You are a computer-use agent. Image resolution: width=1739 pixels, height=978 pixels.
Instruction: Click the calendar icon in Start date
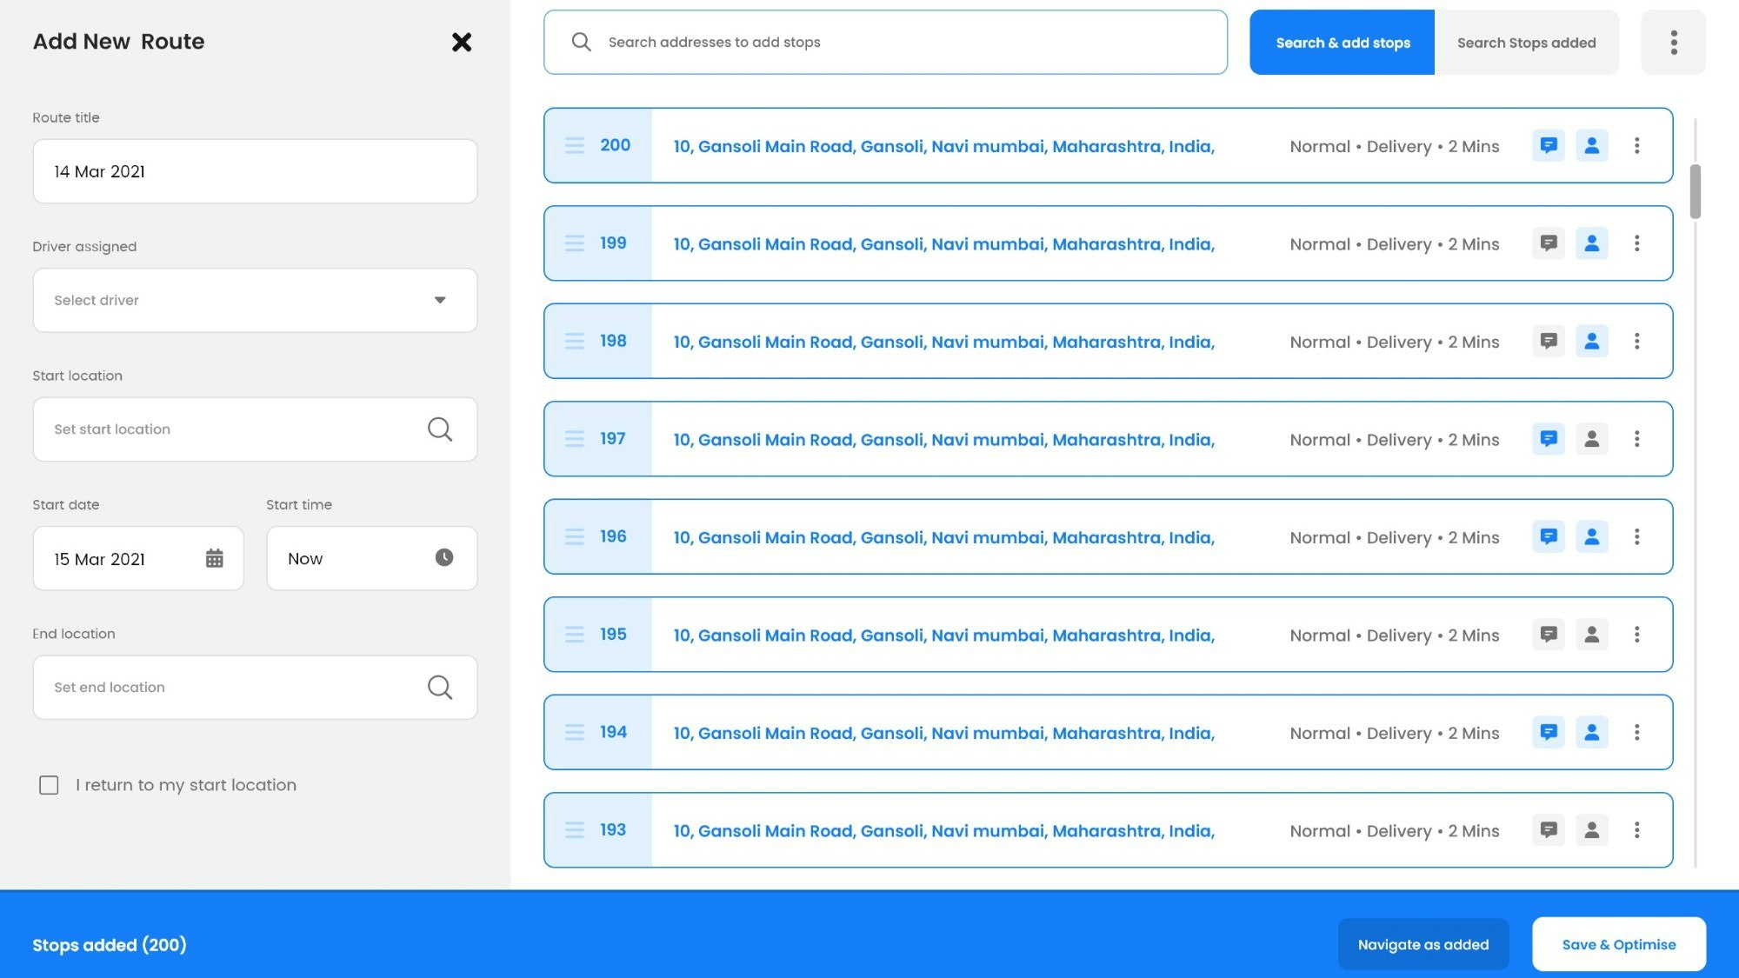214,558
